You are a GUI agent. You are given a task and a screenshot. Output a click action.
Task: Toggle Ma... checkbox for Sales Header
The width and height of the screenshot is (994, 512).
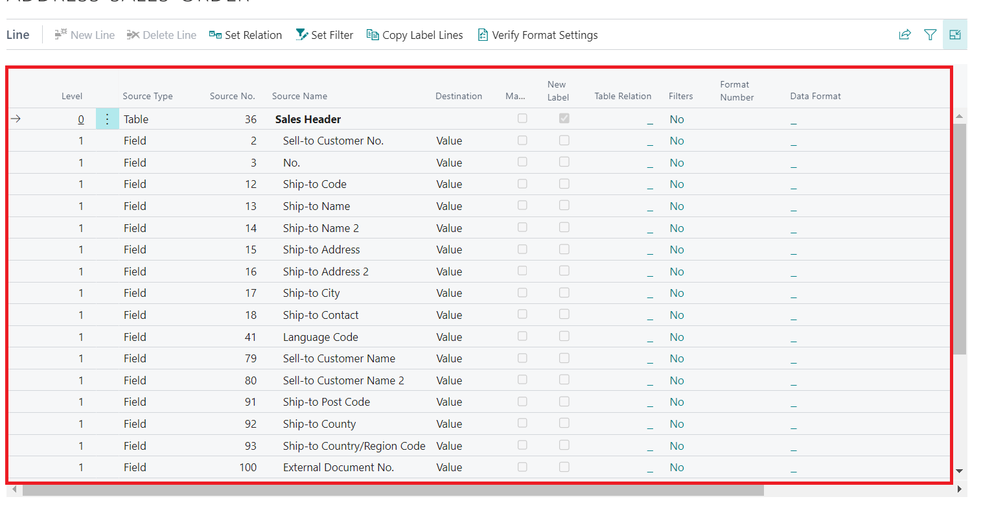(x=522, y=119)
